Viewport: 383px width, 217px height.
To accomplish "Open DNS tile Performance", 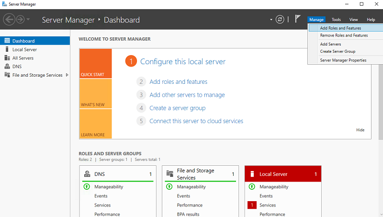I will (x=107, y=214).
